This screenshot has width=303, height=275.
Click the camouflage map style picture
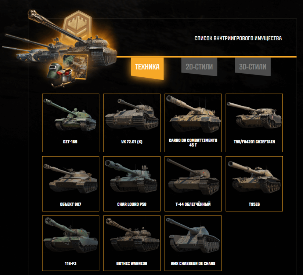pyautogui.click(x=75, y=66)
